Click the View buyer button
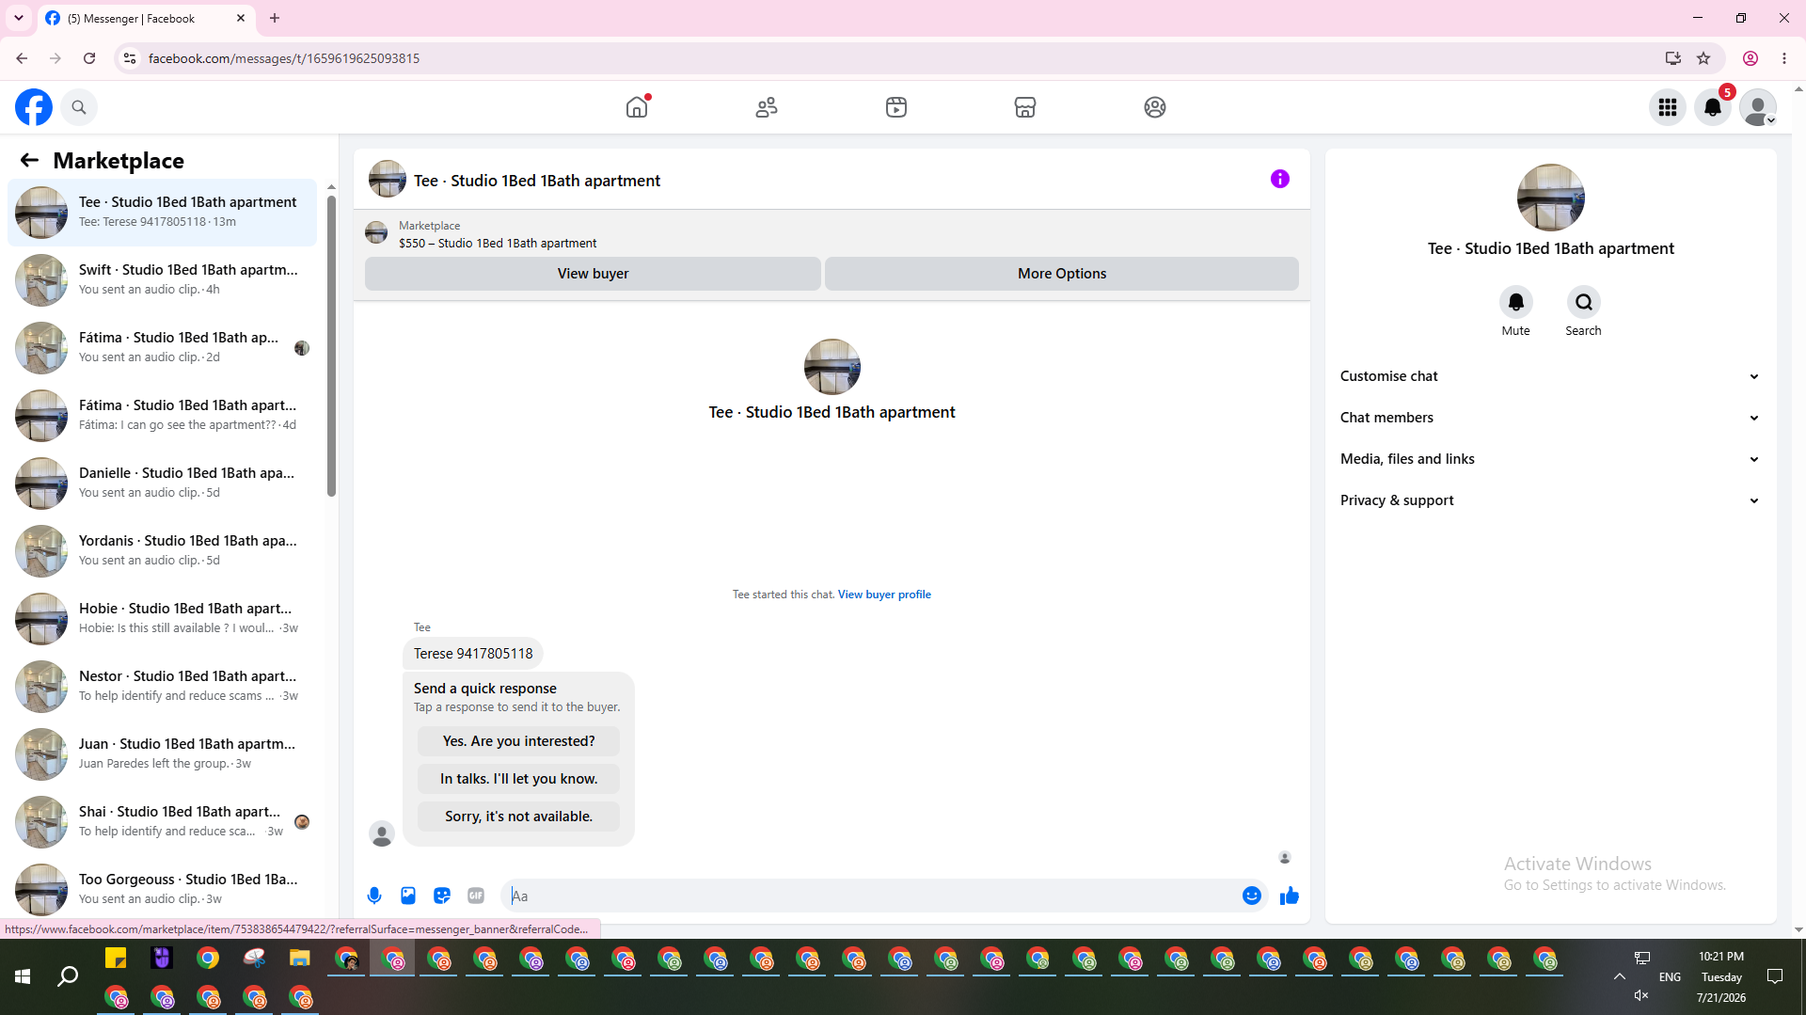Viewport: 1806px width, 1015px height. pyautogui.click(x=593, y=274)
